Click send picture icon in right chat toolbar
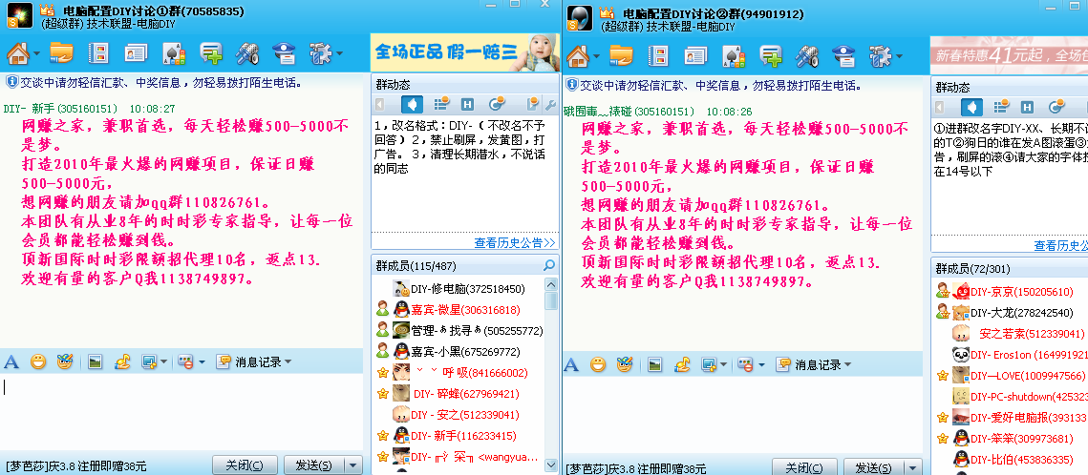The height and width of the screenshot is (475, 1088). 654,363
